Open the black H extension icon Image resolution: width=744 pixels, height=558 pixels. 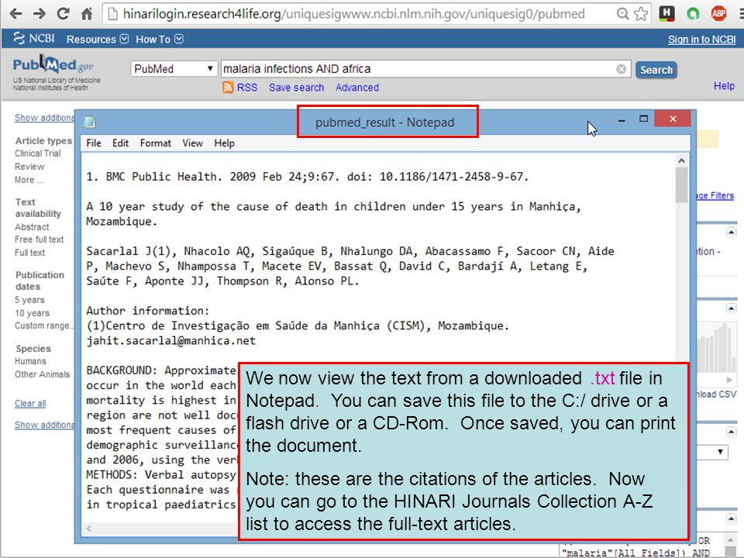click(666, 14)
